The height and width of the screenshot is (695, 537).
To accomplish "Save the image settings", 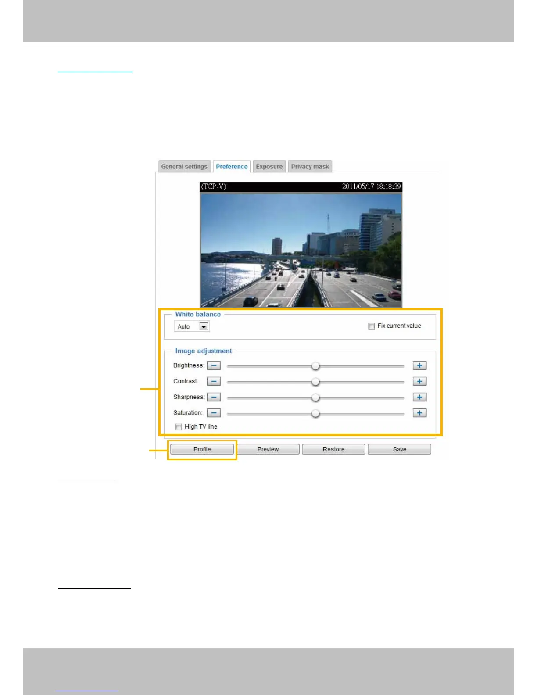I will [399, 449].
